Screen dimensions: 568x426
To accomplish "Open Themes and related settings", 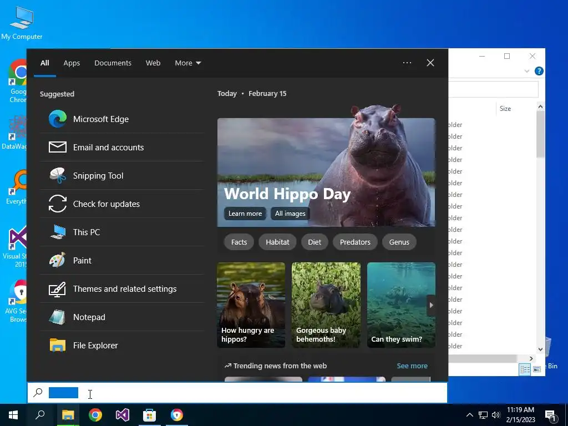I will click(122, 288).
